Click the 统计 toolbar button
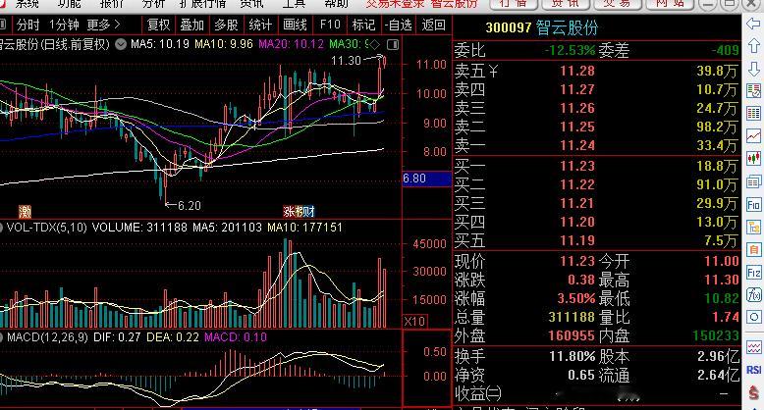This screenshot has height=410, width=764. point(260,25)
